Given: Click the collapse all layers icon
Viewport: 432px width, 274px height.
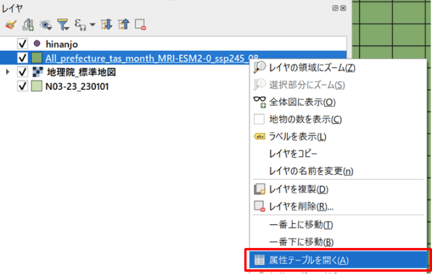Looking at the screenshot, I should click(x=123, y=25).
